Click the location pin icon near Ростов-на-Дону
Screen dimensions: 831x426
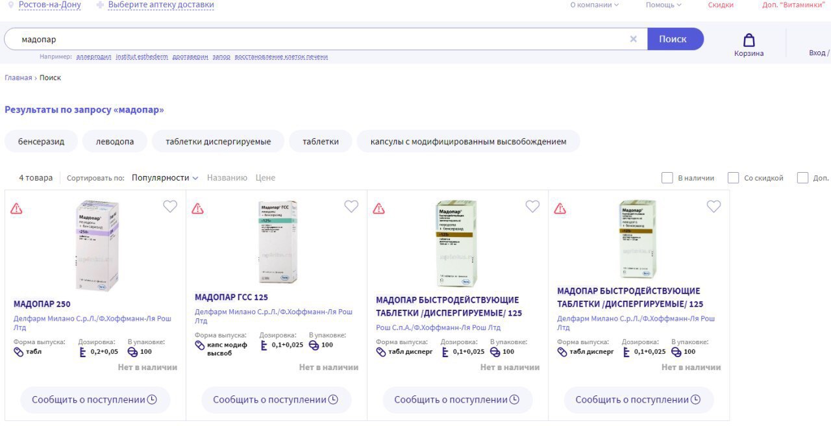10,5
